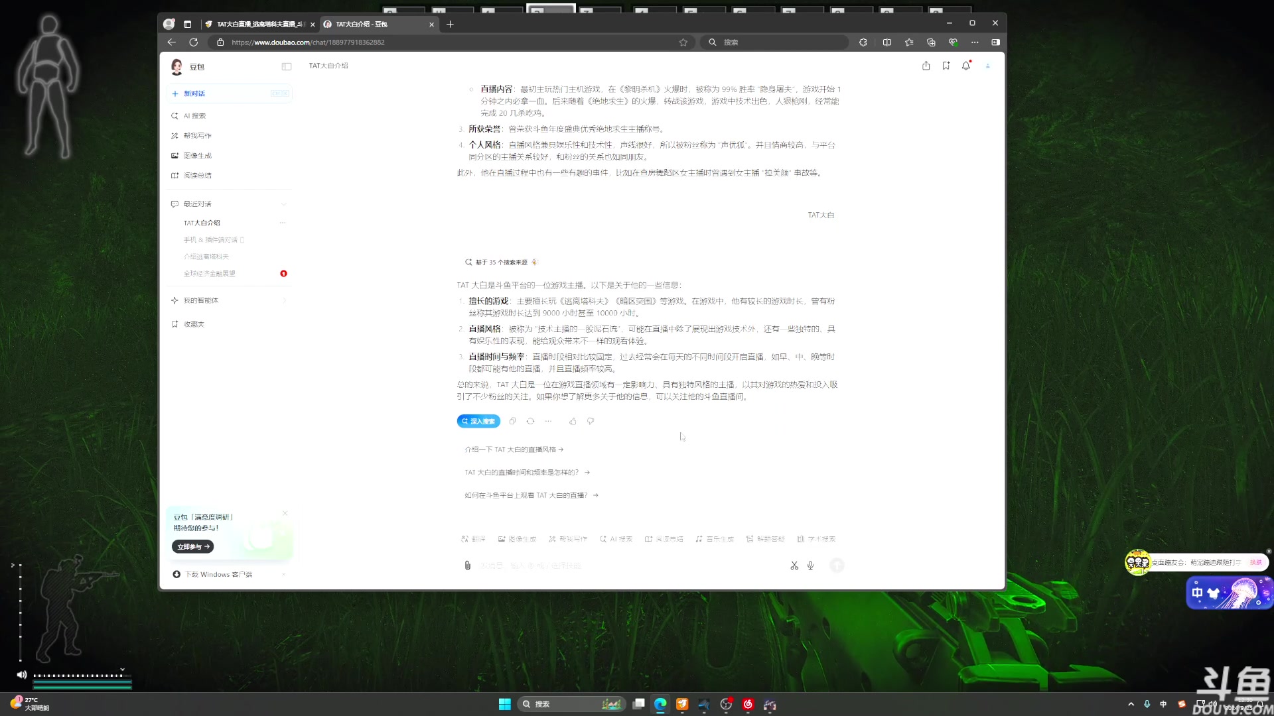Attach a file with paperclip icon
The height and width of the screenshot is (716, 1274).
pyautogui.click(x=467, y=566)
